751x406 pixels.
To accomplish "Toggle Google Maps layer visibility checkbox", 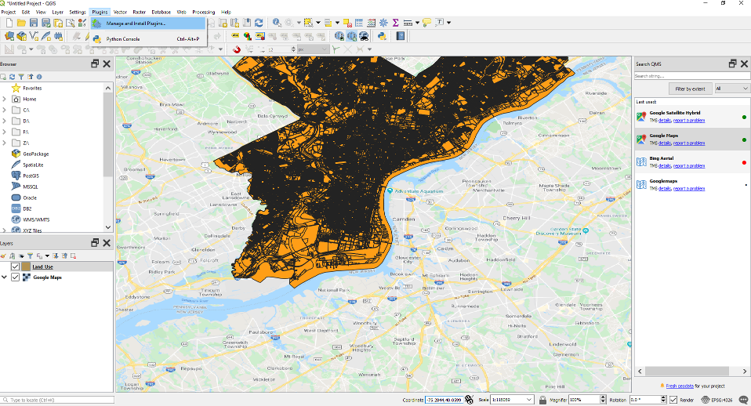I will point(15,277).
